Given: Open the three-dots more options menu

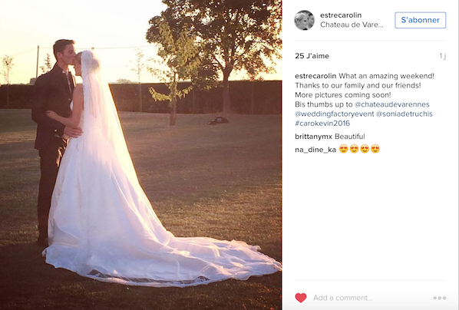Looking at the screenshot, I should (x=440, y=298).
